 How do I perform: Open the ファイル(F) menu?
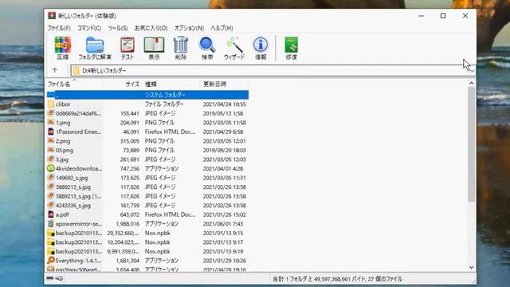coord(59,28)
